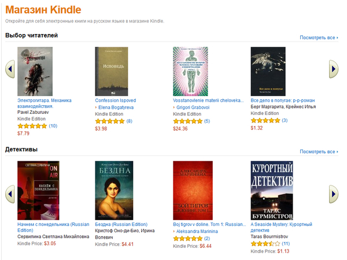Open star rating for Электрогитара book
Viewport: 347px width, 260px height.
pos(32,126)
